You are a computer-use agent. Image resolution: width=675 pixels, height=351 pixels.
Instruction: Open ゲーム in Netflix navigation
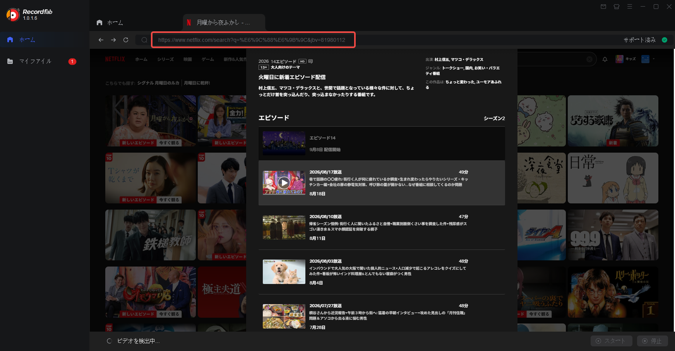208,59
